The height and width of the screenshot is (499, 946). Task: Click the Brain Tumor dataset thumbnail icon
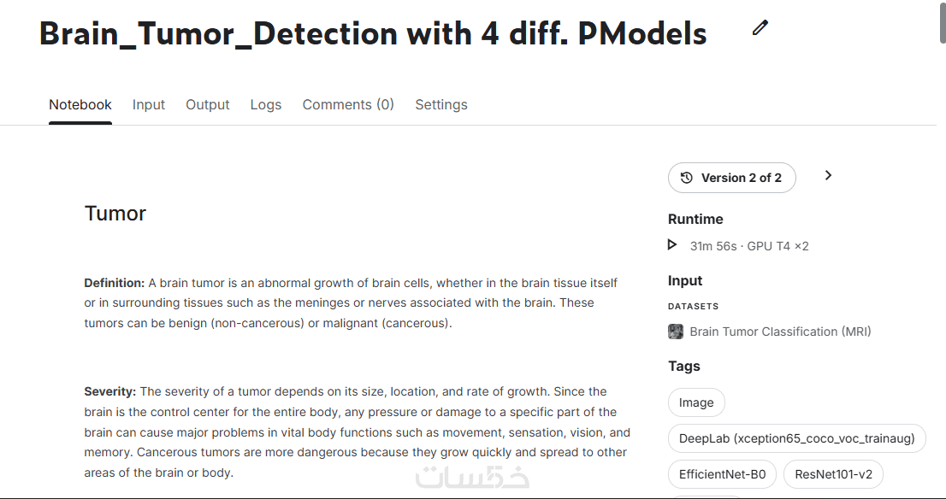(676, 332)
